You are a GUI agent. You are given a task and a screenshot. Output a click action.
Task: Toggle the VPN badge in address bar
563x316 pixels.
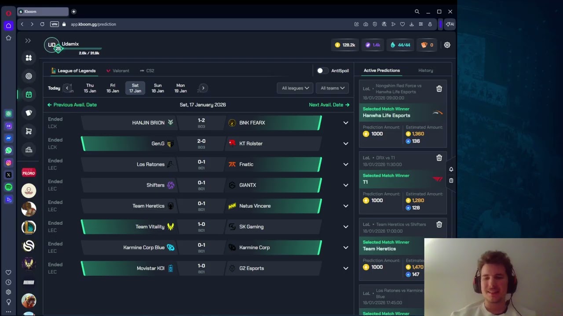[54, 24]
